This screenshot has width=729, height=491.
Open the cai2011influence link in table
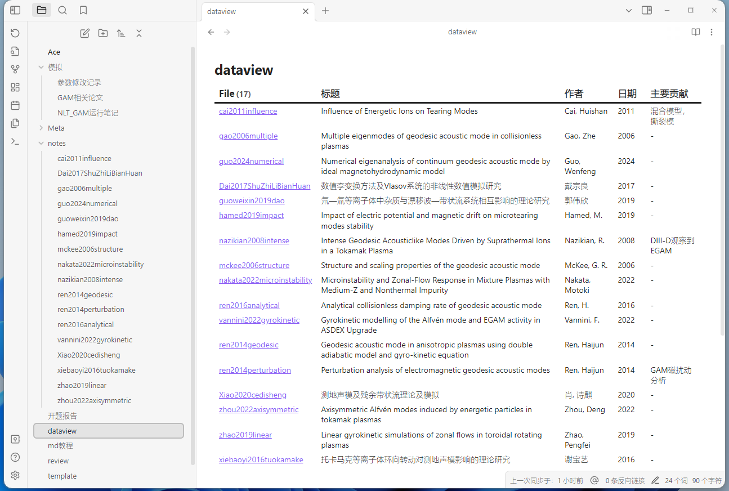click(248, 111)
